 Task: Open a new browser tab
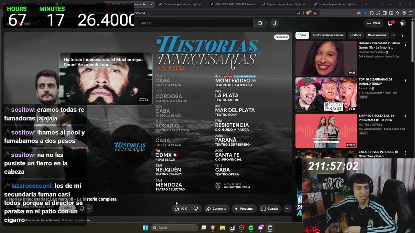tap(366, 4)
